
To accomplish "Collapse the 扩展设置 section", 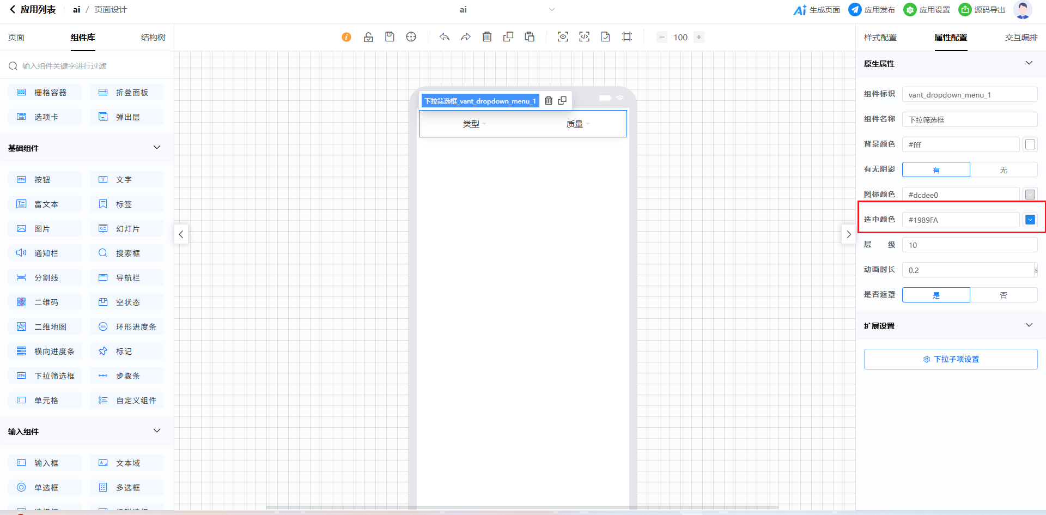I will point(1029,325).
